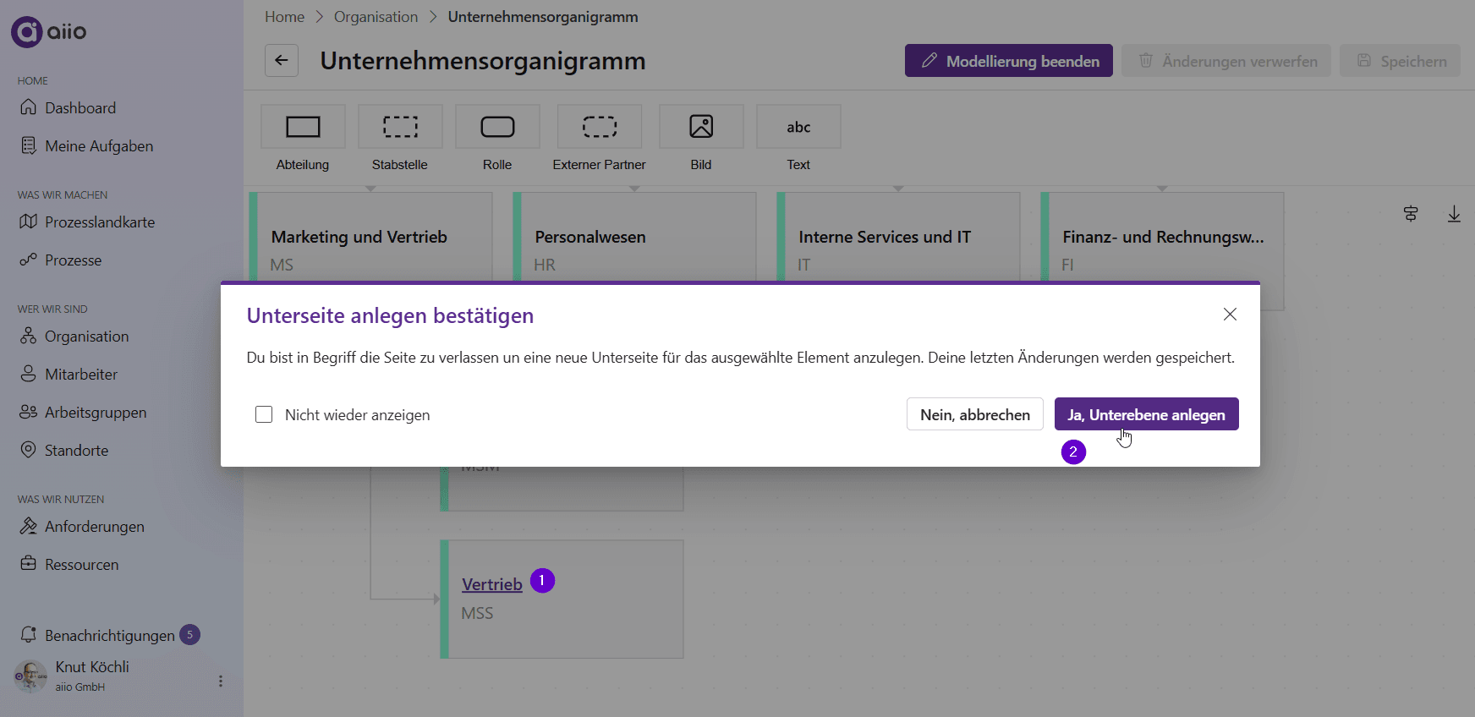Viewport: 1475px width, 717px height.
Task: Close the confirmation dialog with X
Action: pyautogui.click(x=1230, y=315)
